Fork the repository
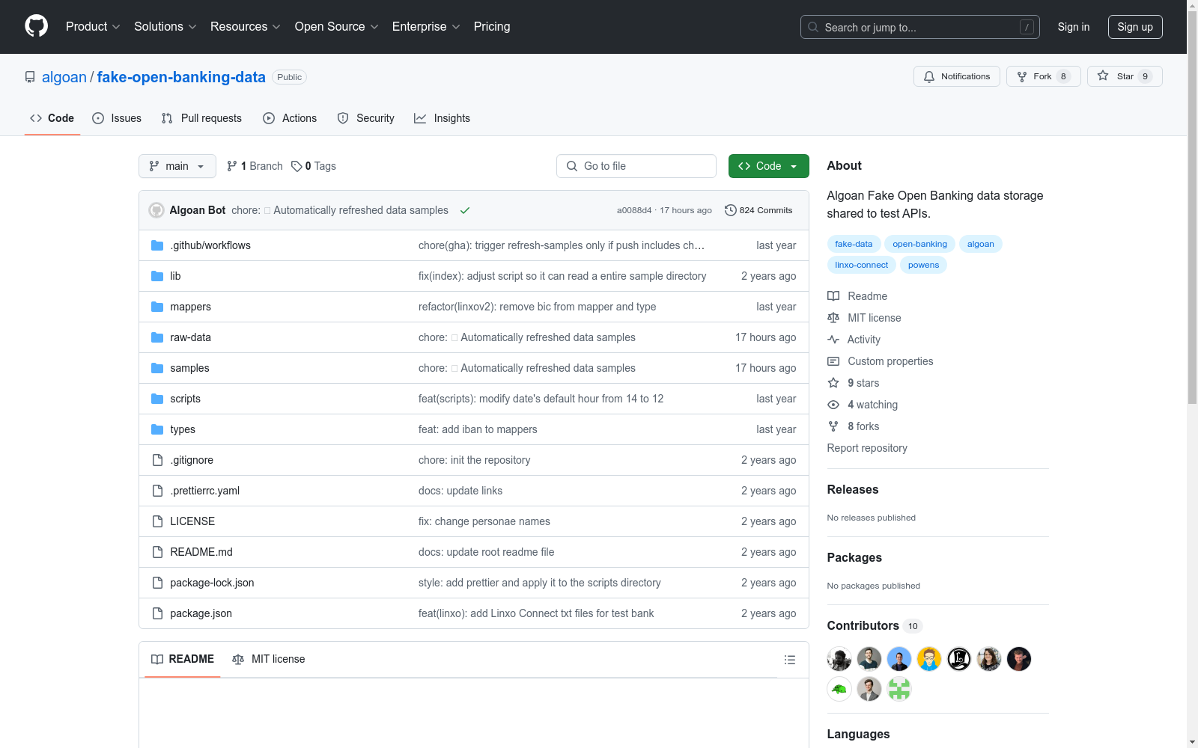Viewport: 1198px width, 748px height. [1043, 76]
